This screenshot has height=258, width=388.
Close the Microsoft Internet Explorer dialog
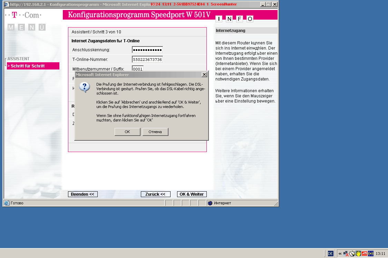[204, 75]
